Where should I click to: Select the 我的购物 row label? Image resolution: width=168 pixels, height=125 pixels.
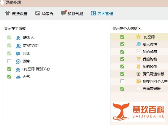click(x=150, y=59)
